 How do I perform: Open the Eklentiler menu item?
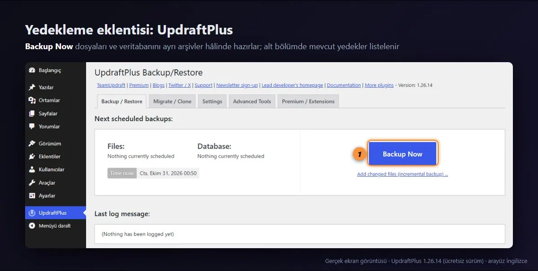click(56, 157)
